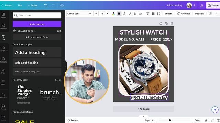Screen dimensions: 220x123
Task: Open the 36% zoom level menu
Action: click(197, 120)
